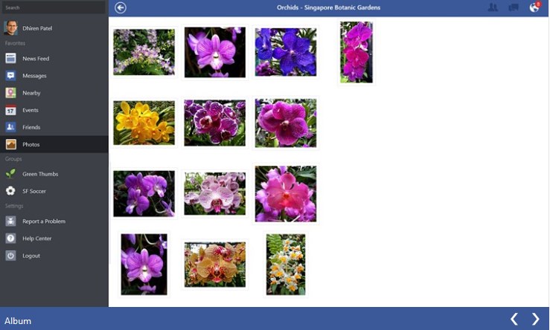550x330 pixels.
Task: Click the album title Orchids - Singapore Botanic Gardens
Action: (328, 7)
